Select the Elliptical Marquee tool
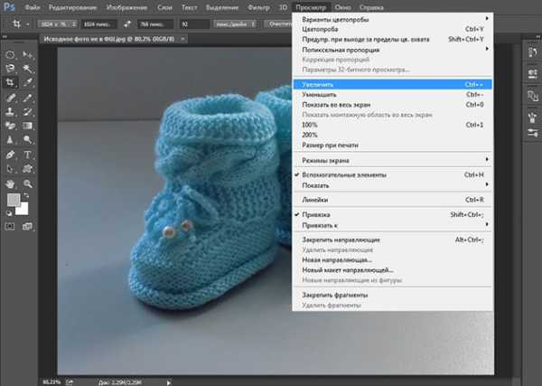542x386 pixels. (11, 54)
